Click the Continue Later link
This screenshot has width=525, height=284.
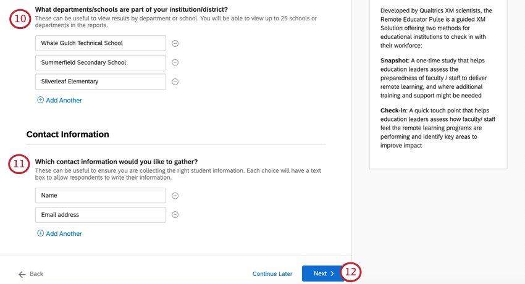point(272,274)
